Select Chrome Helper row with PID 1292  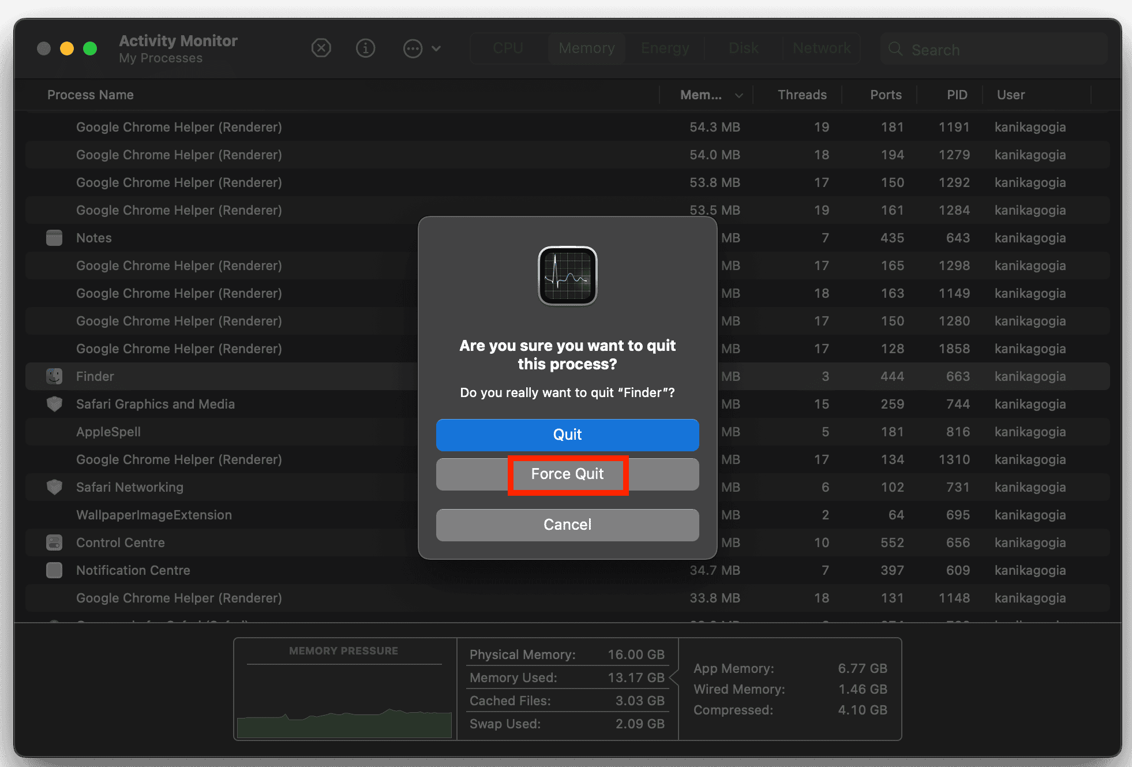point(568,182)
